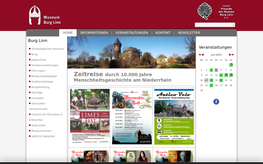Image resolution: width=263 pixels, height=164 pixels.
Task: Open Sonderausstellungen link
Action: point(45,65)
